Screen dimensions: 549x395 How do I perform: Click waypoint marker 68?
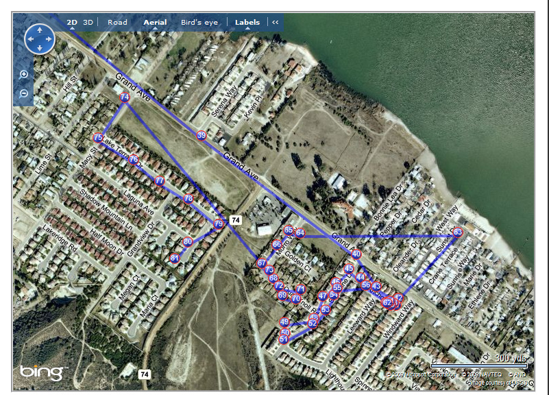tap(273, 278)
